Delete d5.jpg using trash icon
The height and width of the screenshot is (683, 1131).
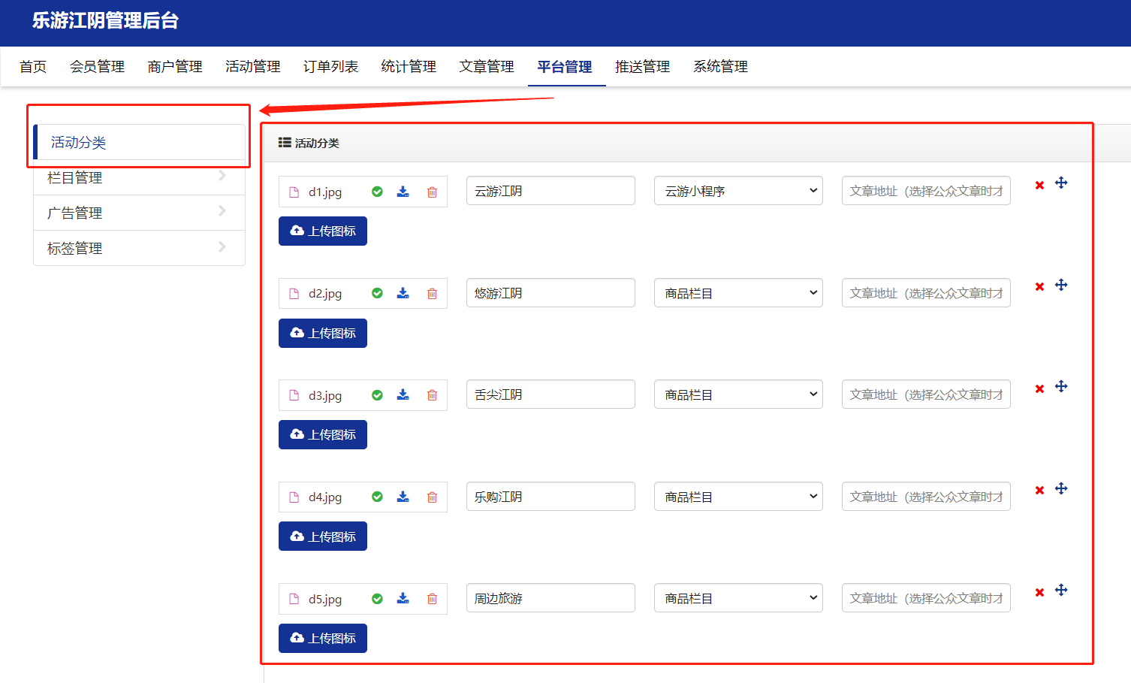pyautogui.click(x=432, y=599)
